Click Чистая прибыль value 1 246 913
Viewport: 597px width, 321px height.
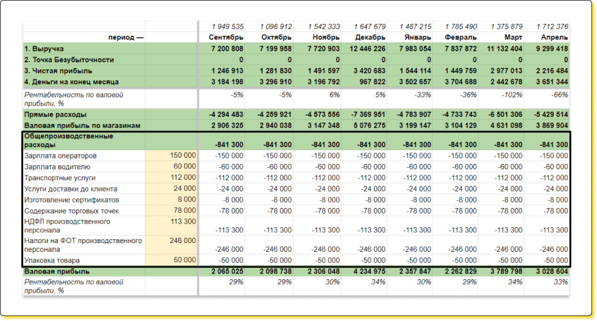click(x=227, y=71)
